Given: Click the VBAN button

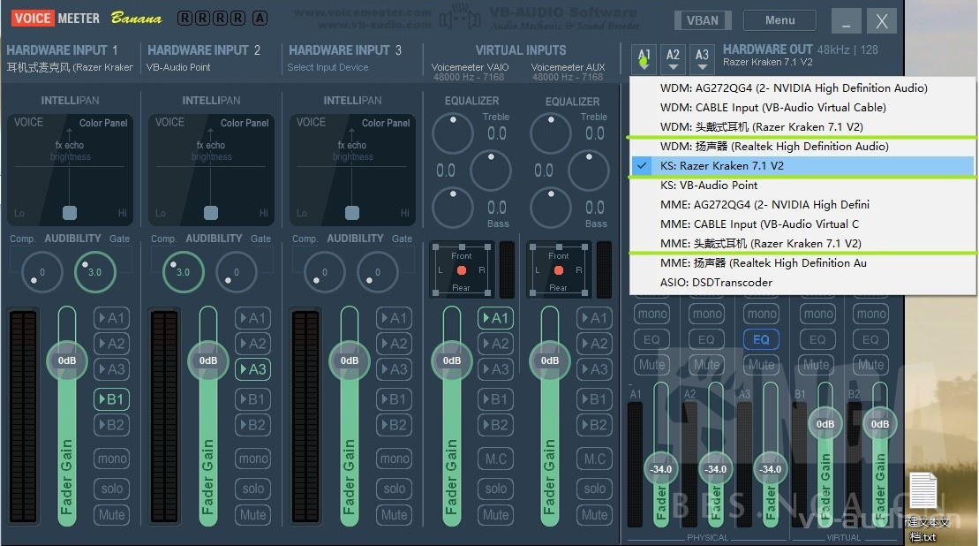Looking at the screenshot, I should 703,19.
